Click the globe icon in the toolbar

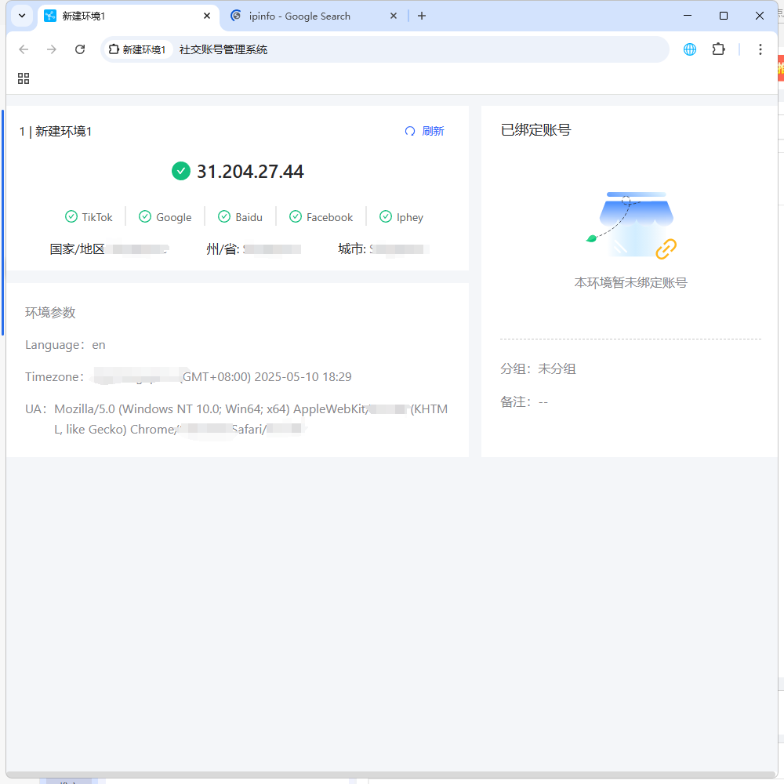pyautogui.click(x=690, y=49)
